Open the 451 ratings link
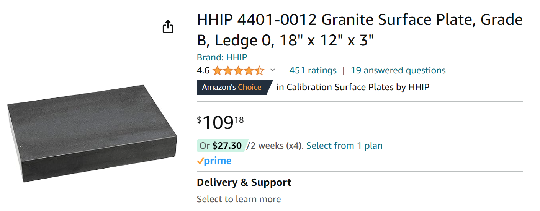Image resolution: width=540 pixels, height=211 pixels. (313, 70)
